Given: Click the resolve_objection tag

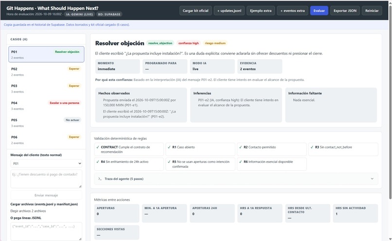Looking at the screenshot, I should [160, 43].
